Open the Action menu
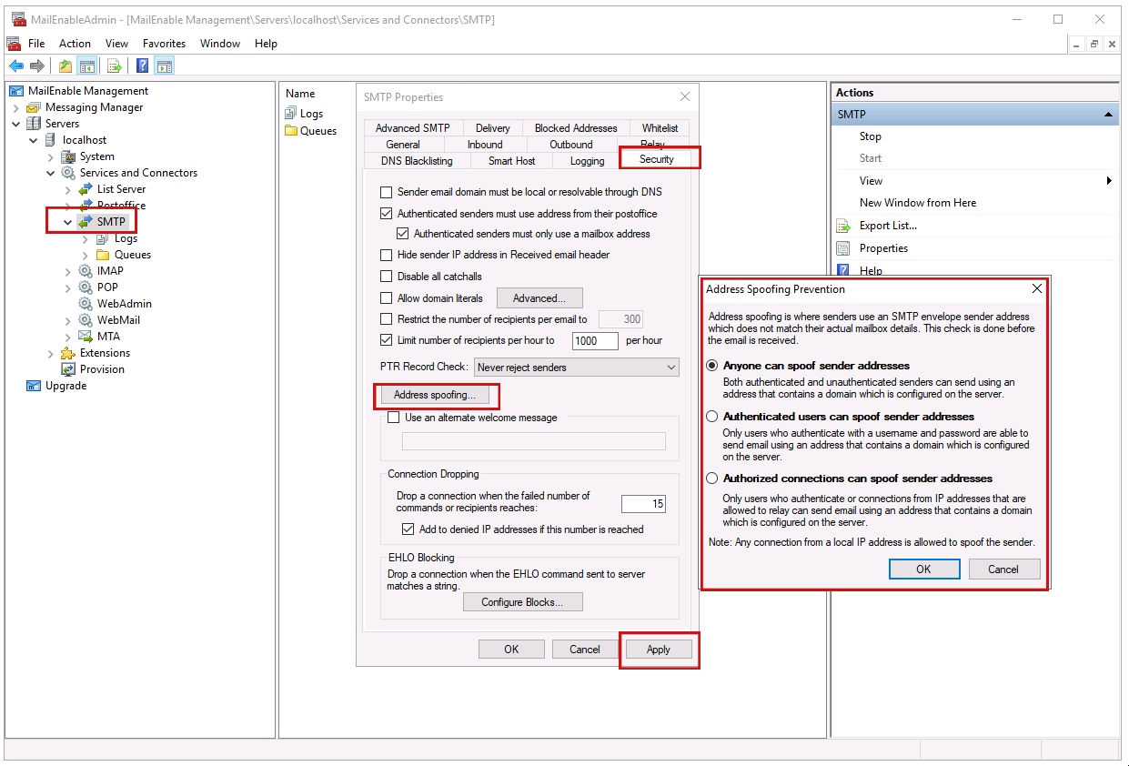The width and height of the screenshot is (1129, 766). (x=75, y=44)
